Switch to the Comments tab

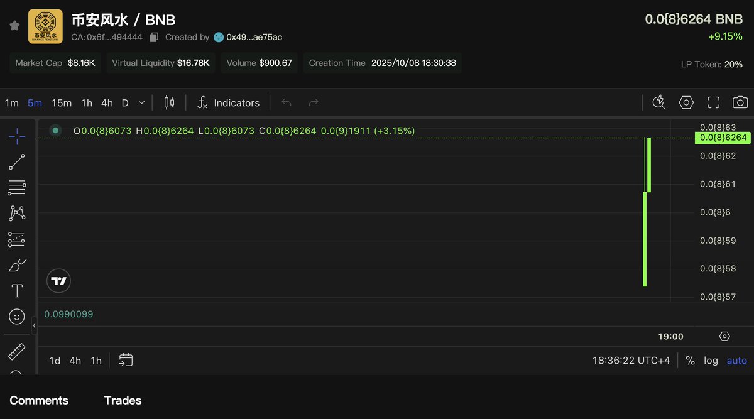39,400
